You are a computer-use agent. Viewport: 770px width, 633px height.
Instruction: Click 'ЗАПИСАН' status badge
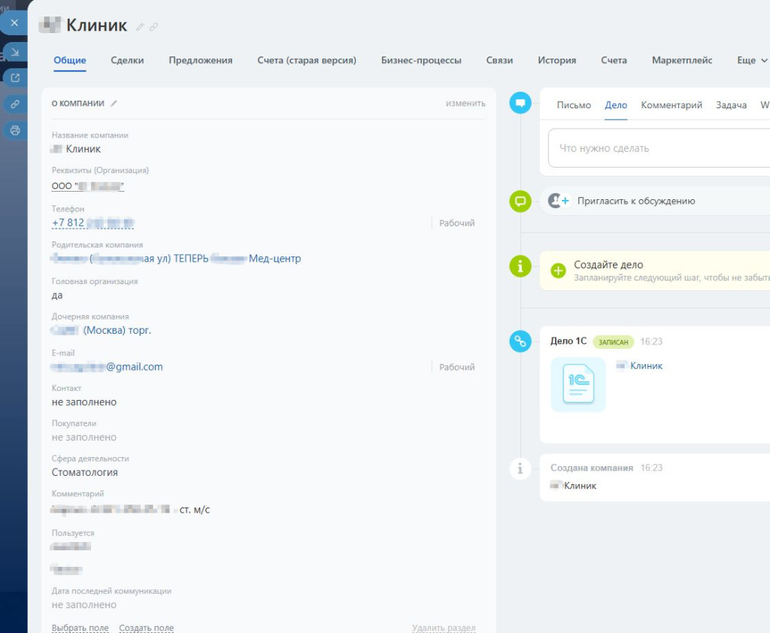[x=614, y=342]
